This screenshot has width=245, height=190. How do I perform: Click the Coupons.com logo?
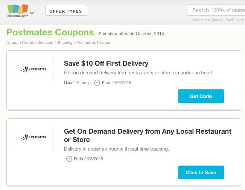point(18,11)
